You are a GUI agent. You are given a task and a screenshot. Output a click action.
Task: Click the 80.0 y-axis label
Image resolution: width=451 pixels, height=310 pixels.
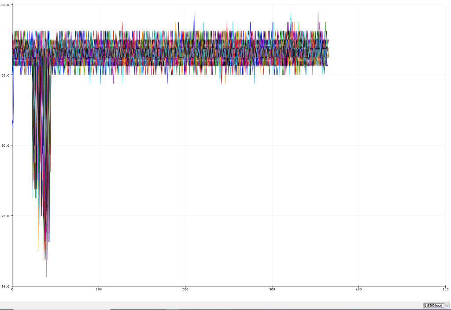6,145
